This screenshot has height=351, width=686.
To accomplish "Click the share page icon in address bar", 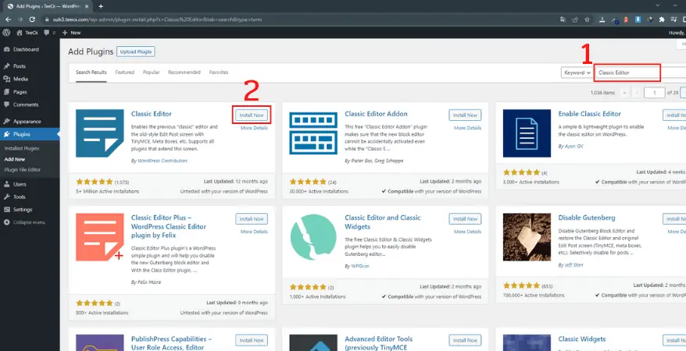I will [575, 19].
